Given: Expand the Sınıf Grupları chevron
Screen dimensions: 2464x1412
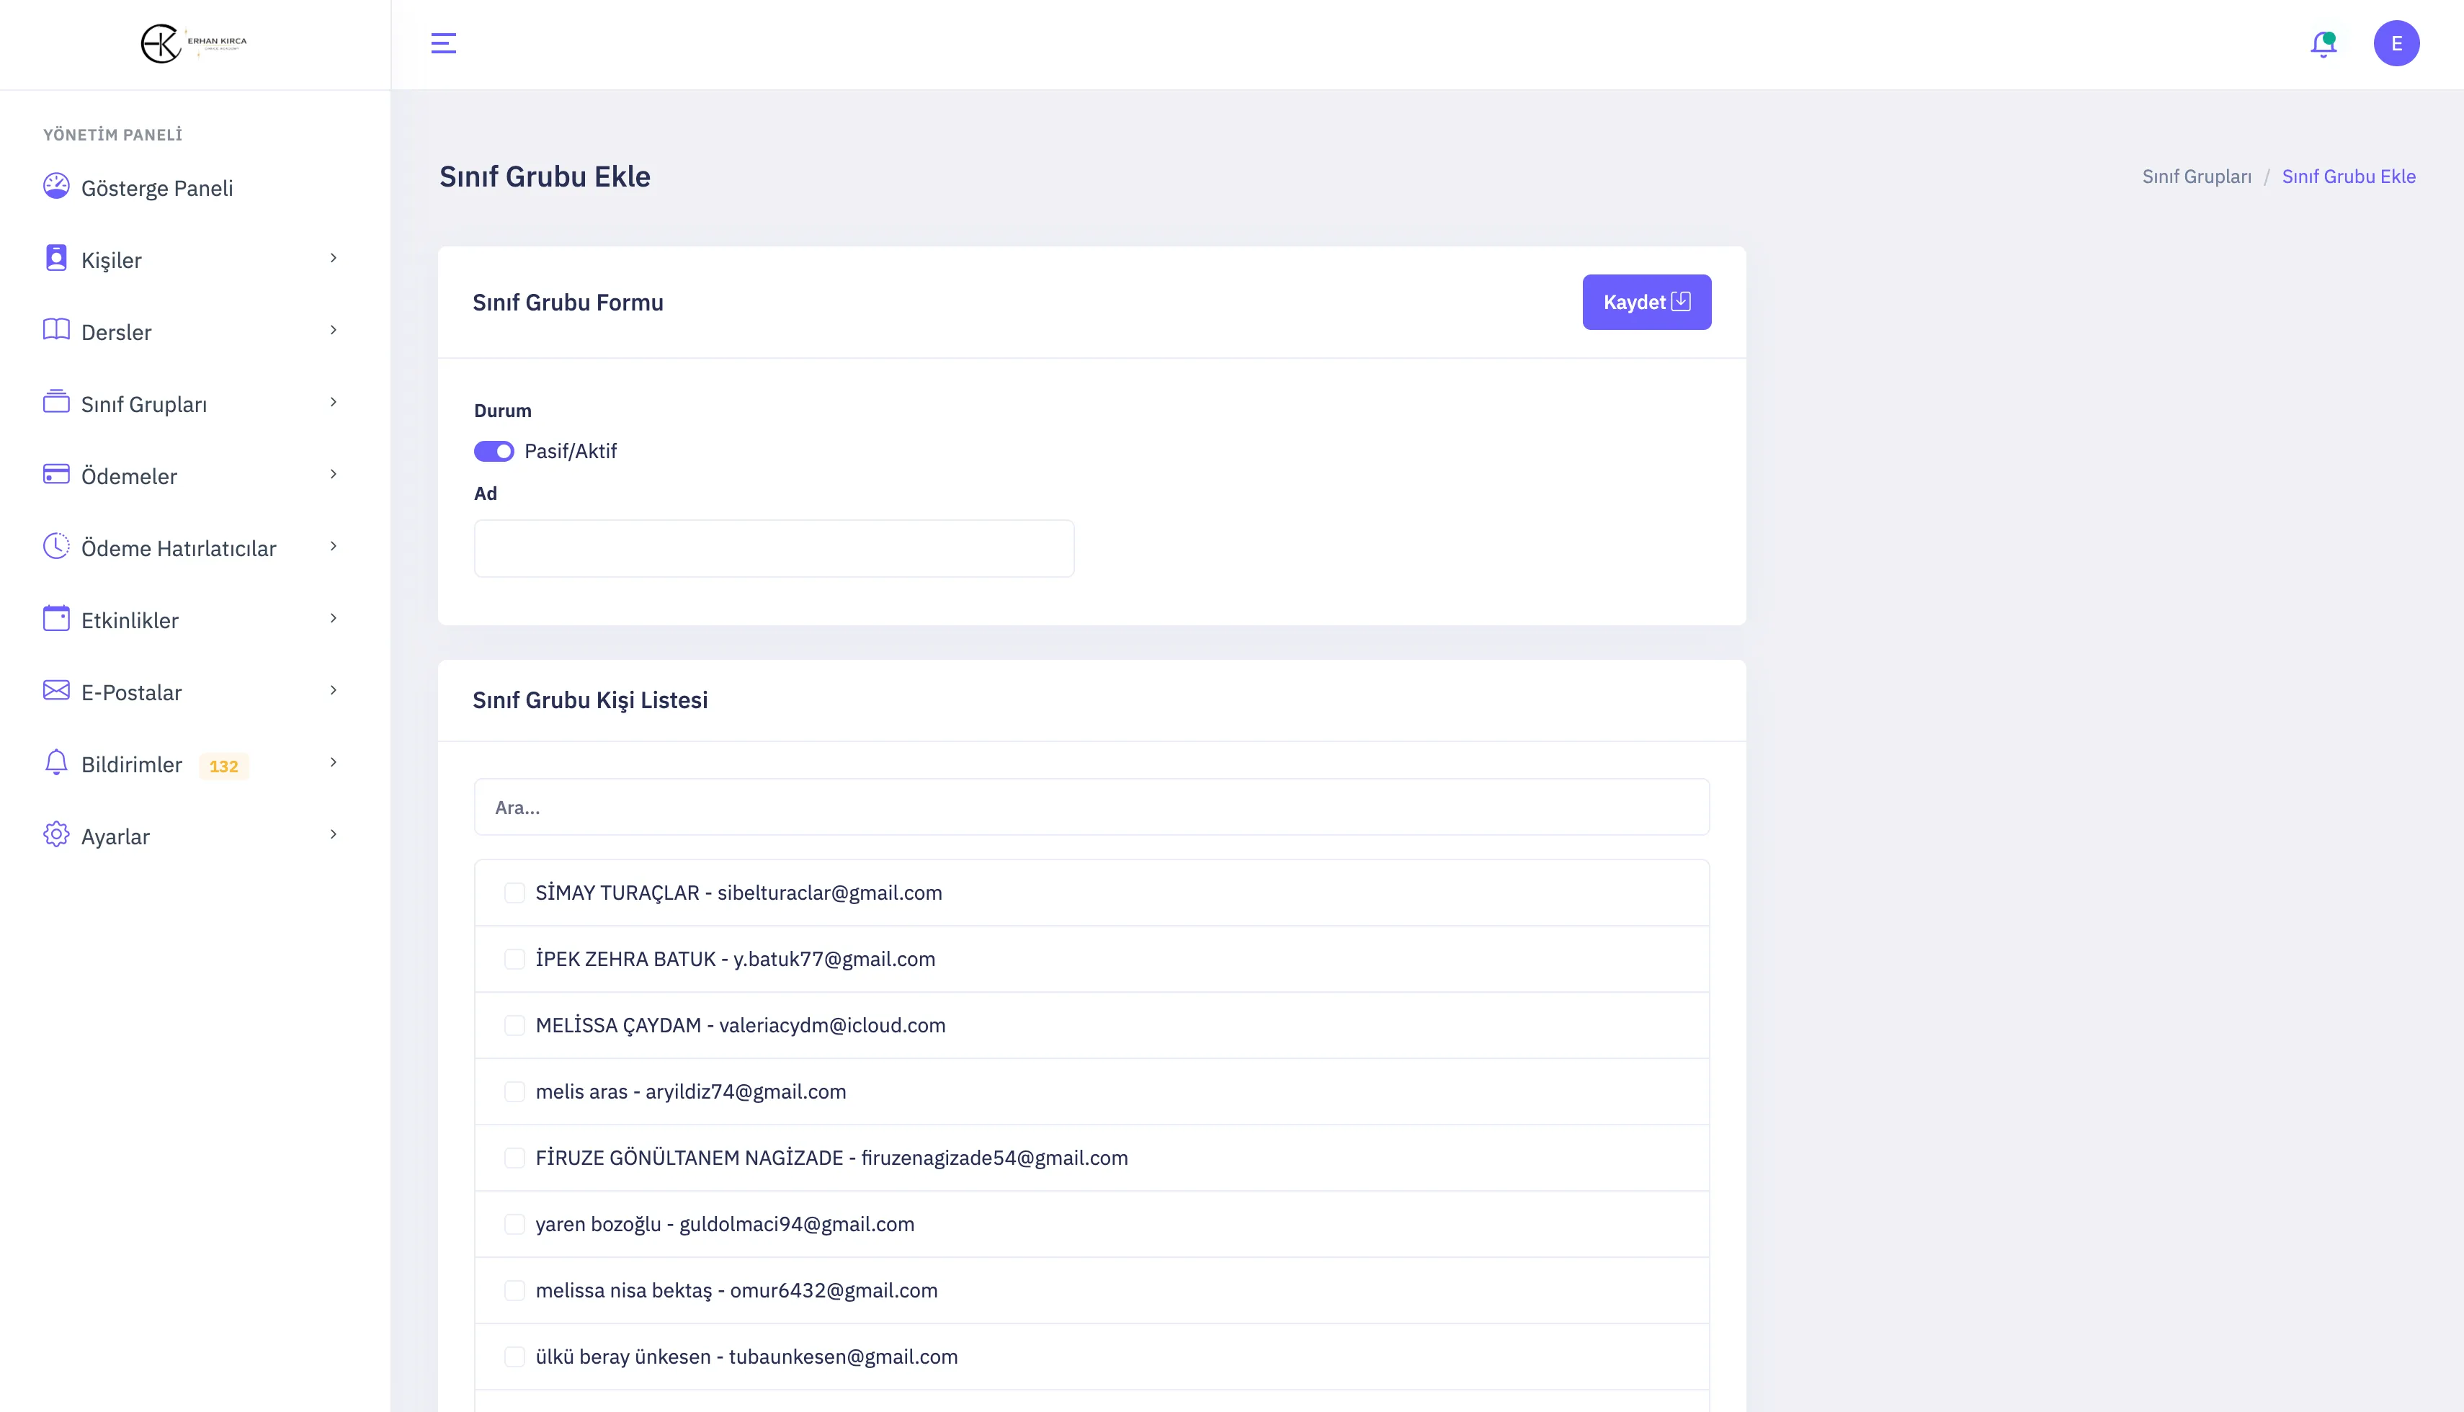Looking at the screenshot, I should pyautogui.click(x=334, y=403).
